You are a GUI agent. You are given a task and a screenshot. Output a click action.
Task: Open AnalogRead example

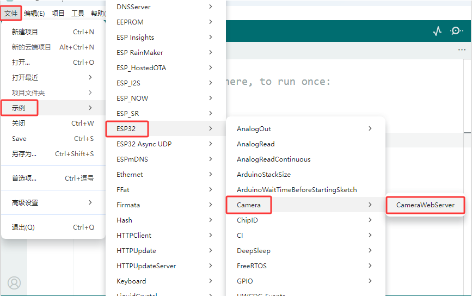pos(305,144)
